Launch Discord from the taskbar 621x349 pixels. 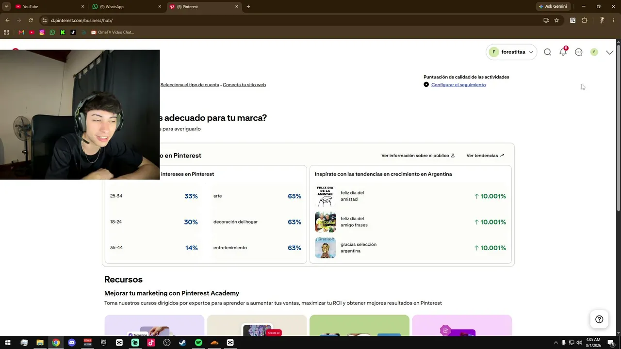click(x=72, y=343)
